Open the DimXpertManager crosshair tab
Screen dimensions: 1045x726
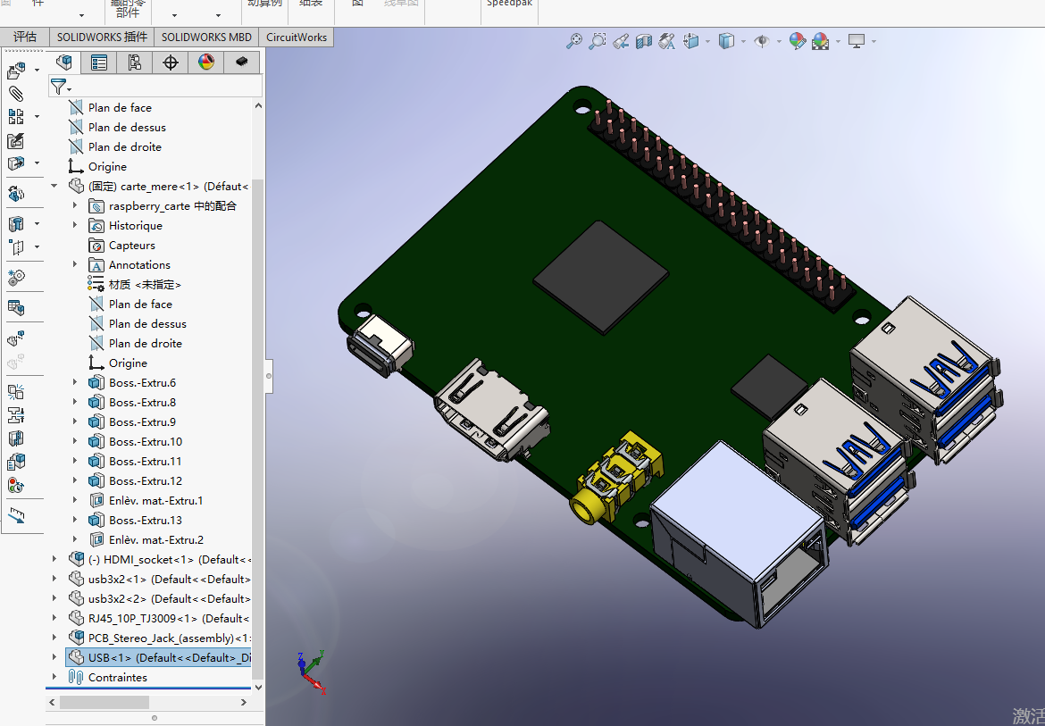tap(171, 63)
